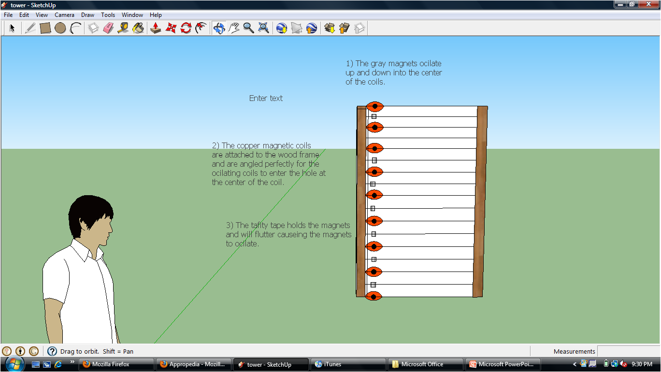661x372 pixels.
Task: Select the Line pencil tool
Action: click(x=30, y=28)
